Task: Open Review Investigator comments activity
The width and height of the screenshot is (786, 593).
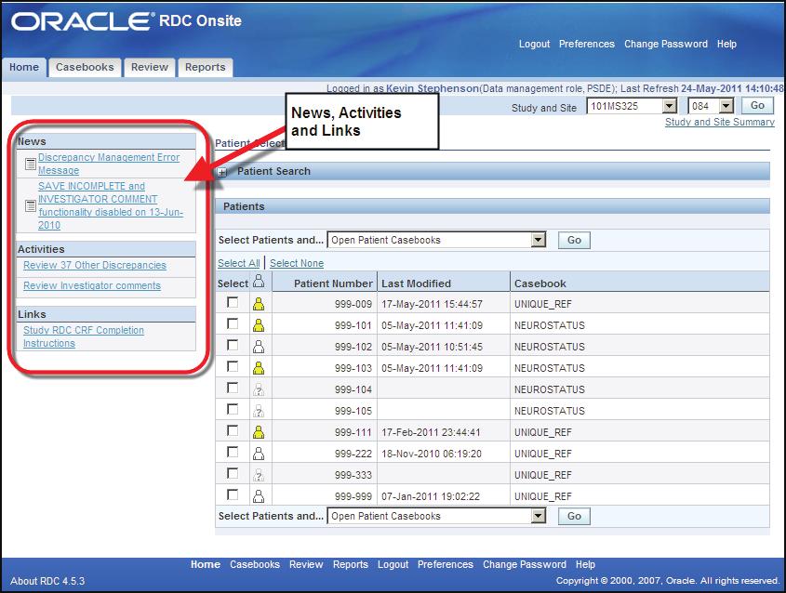Action: point(92,285)
